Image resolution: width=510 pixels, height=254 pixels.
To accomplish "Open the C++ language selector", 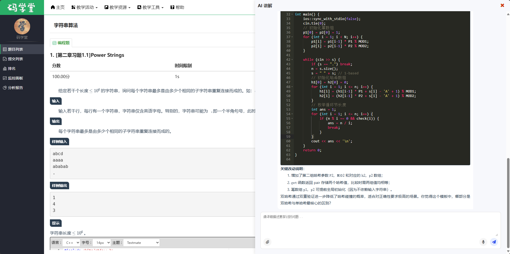I will coord(72,243).
